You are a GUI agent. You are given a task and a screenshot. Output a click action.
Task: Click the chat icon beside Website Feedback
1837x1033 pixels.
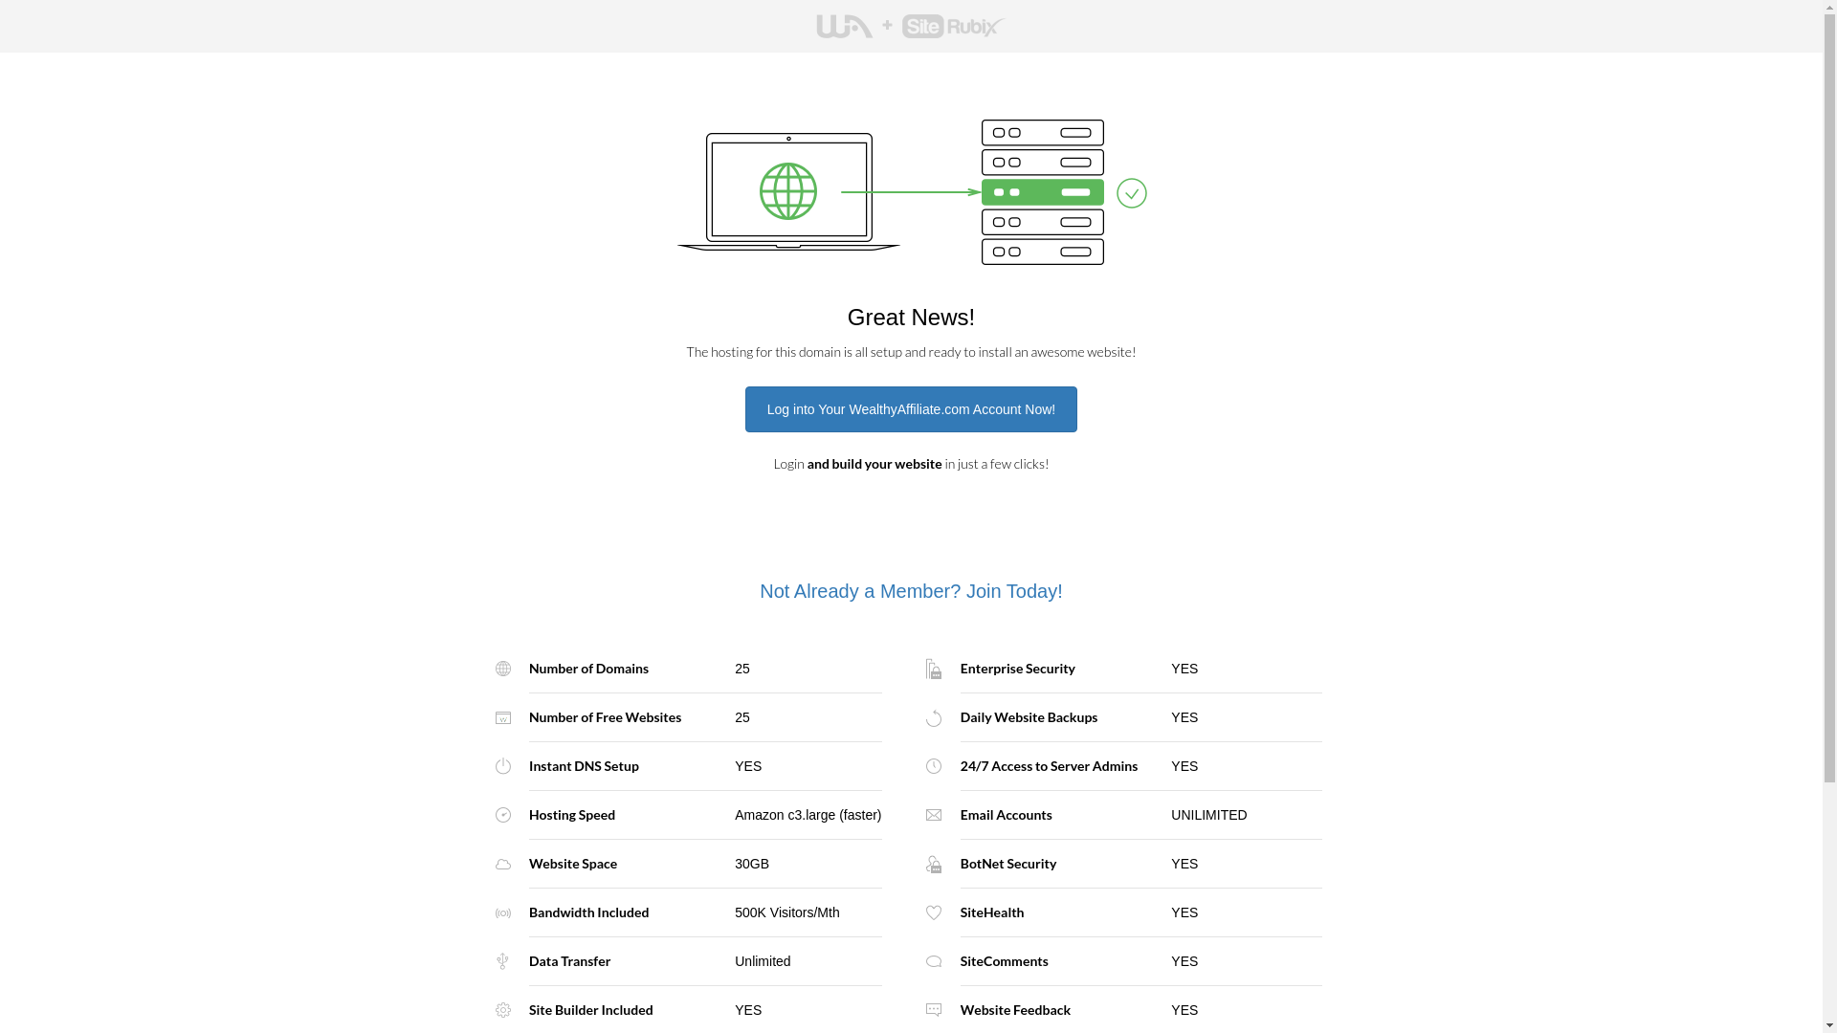(934, 1009)
